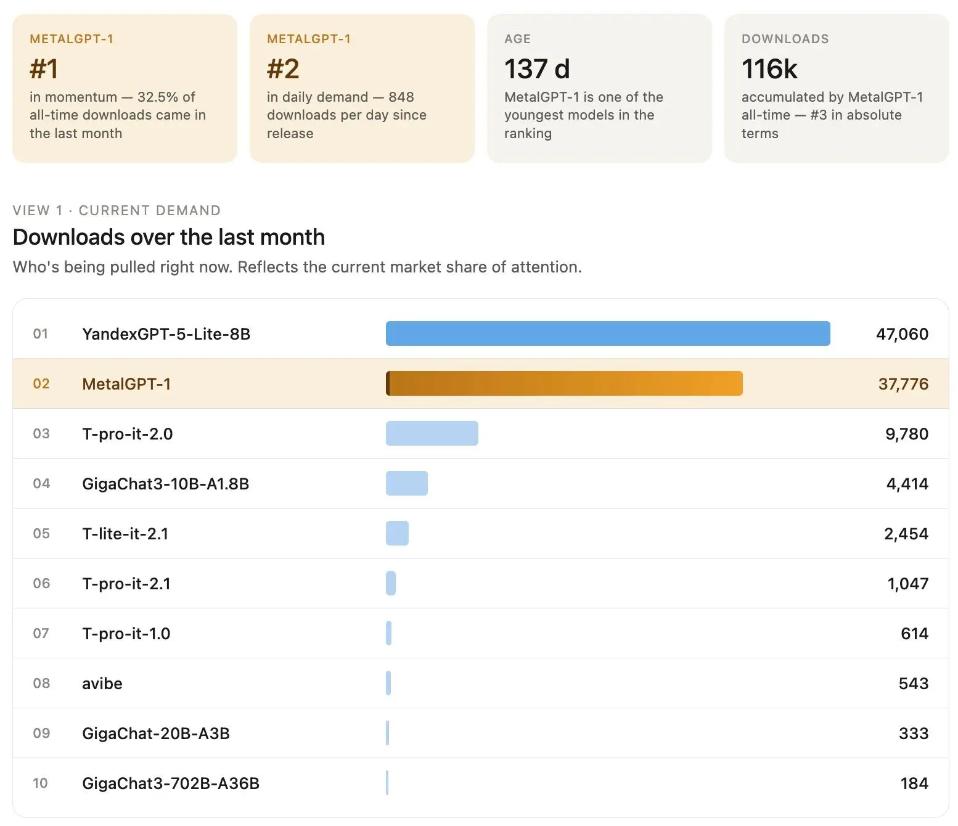This screenshot has width=958, height=826.
Task: Select the sliver bar for GigaChat-20B-A3B
Action: (x=387, y=733)
